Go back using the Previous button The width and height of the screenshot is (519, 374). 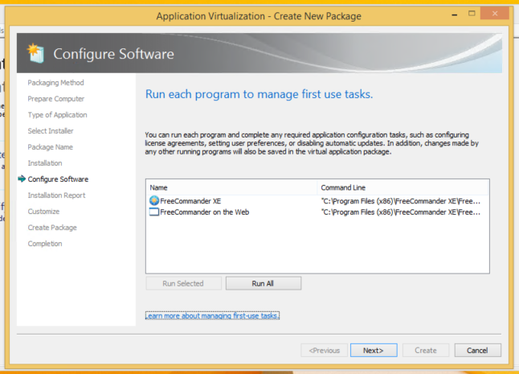coord(325,350)
